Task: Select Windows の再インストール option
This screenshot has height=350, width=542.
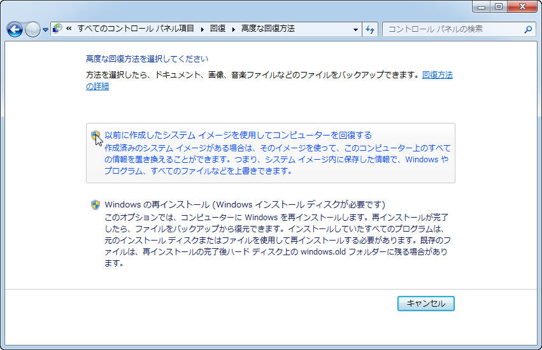Action: pyautogui.click(x=245, y=204)
